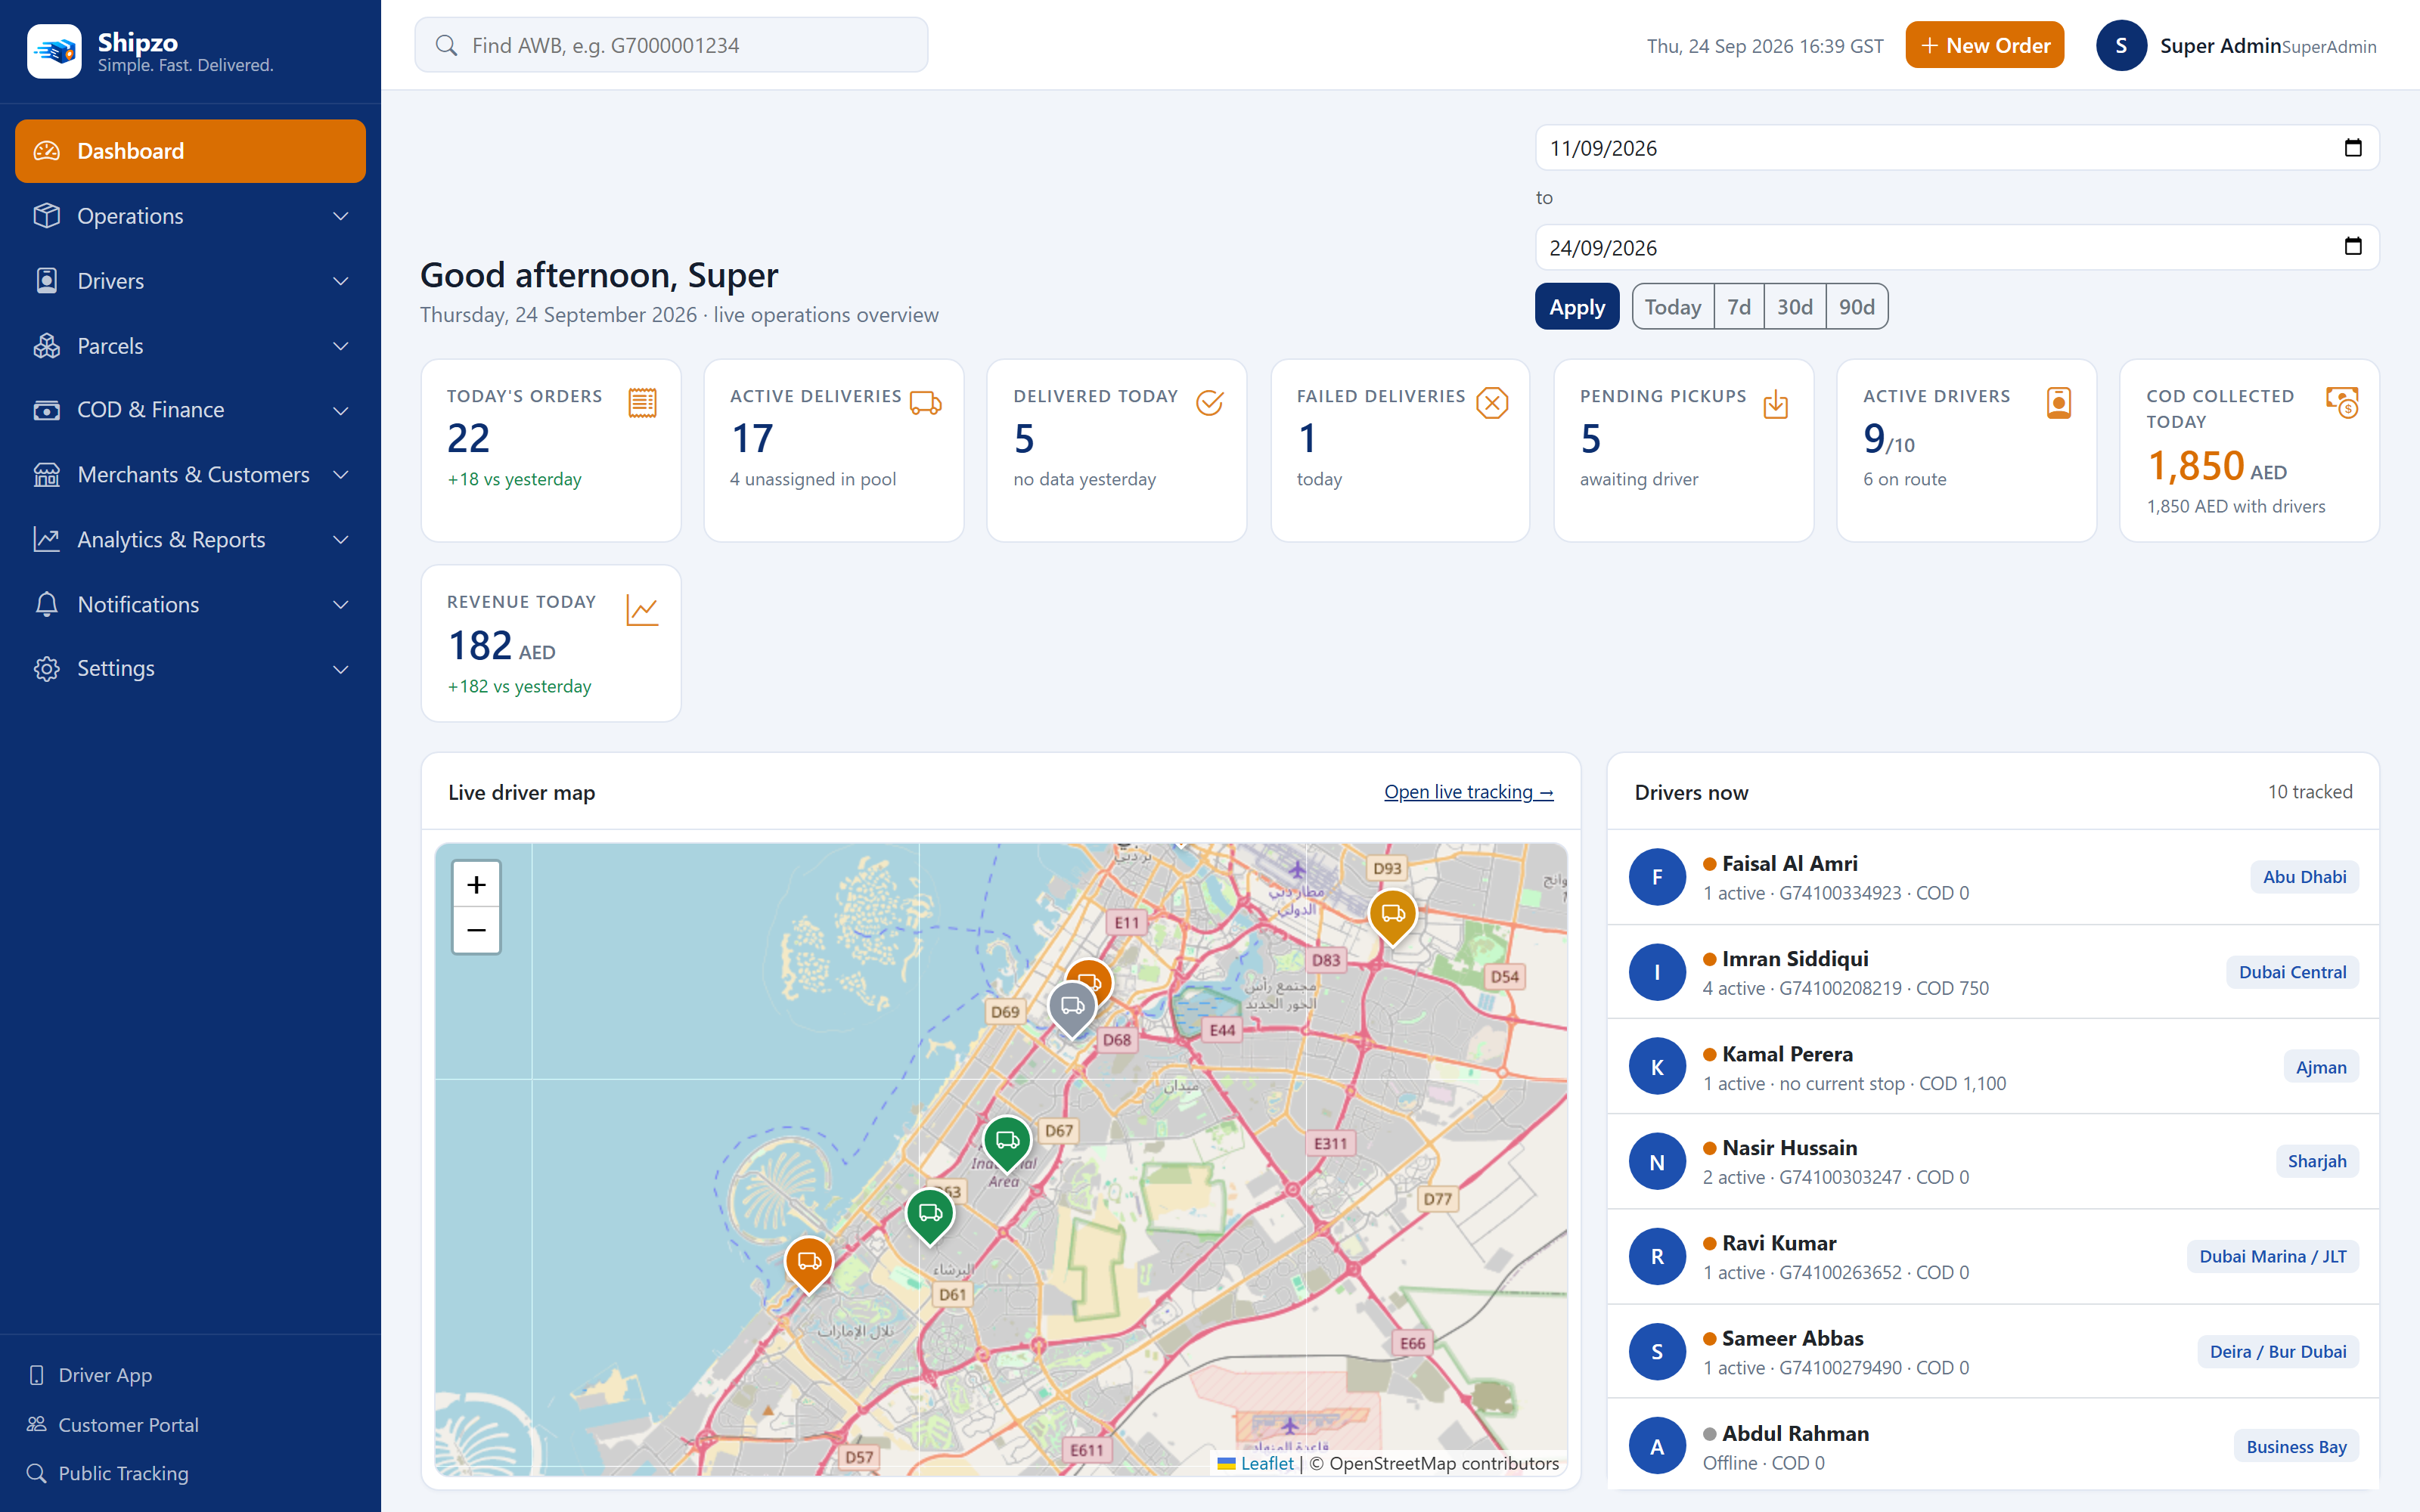Click the Dubai Central zone tag

[2292, 972]
